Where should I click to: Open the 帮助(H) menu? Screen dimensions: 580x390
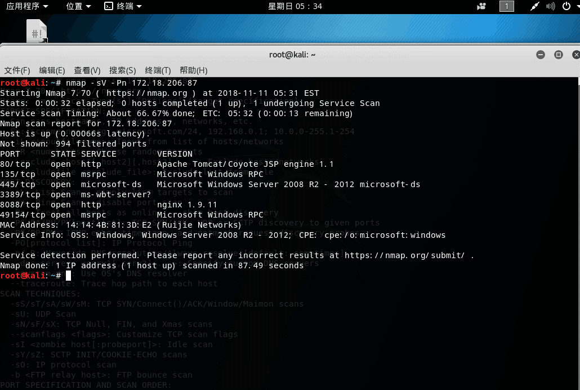coord(194,70)
